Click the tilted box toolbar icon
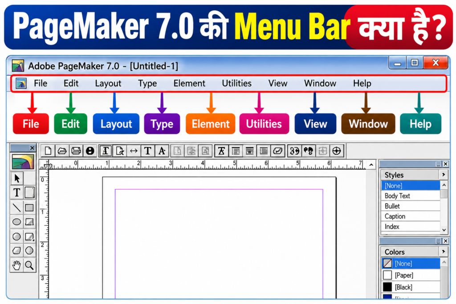Screen dimensions: 456x304 278,151
